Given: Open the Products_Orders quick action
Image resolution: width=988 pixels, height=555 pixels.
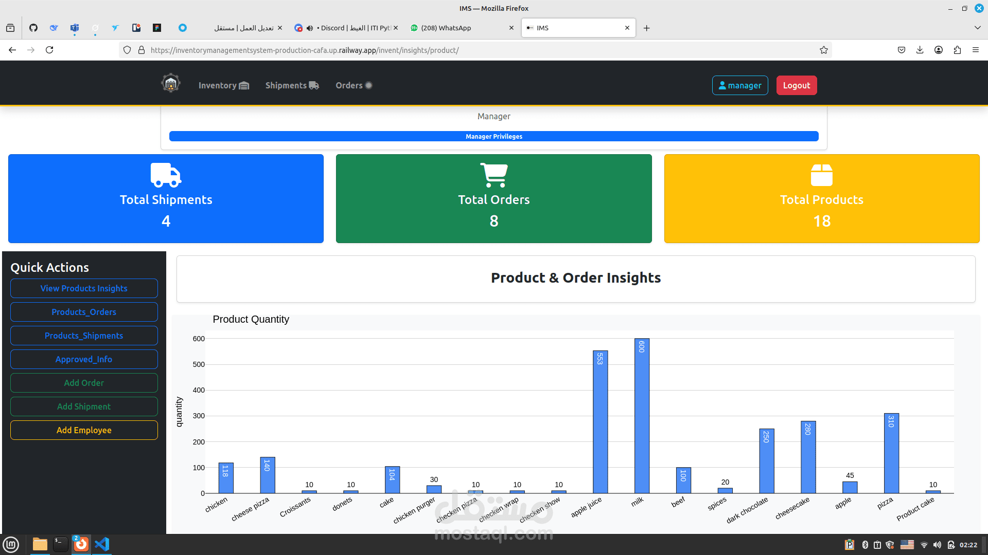Looking at the screenshot, I should [84, 312].
